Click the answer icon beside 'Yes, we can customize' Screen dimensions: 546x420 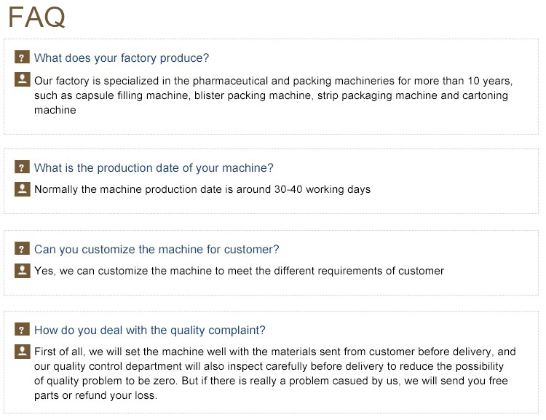pos(22,270)
